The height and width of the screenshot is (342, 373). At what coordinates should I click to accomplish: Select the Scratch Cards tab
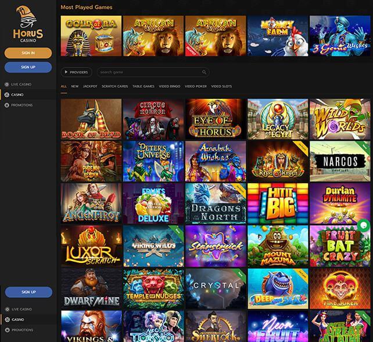pyautogui.click(x=114, y=86)
